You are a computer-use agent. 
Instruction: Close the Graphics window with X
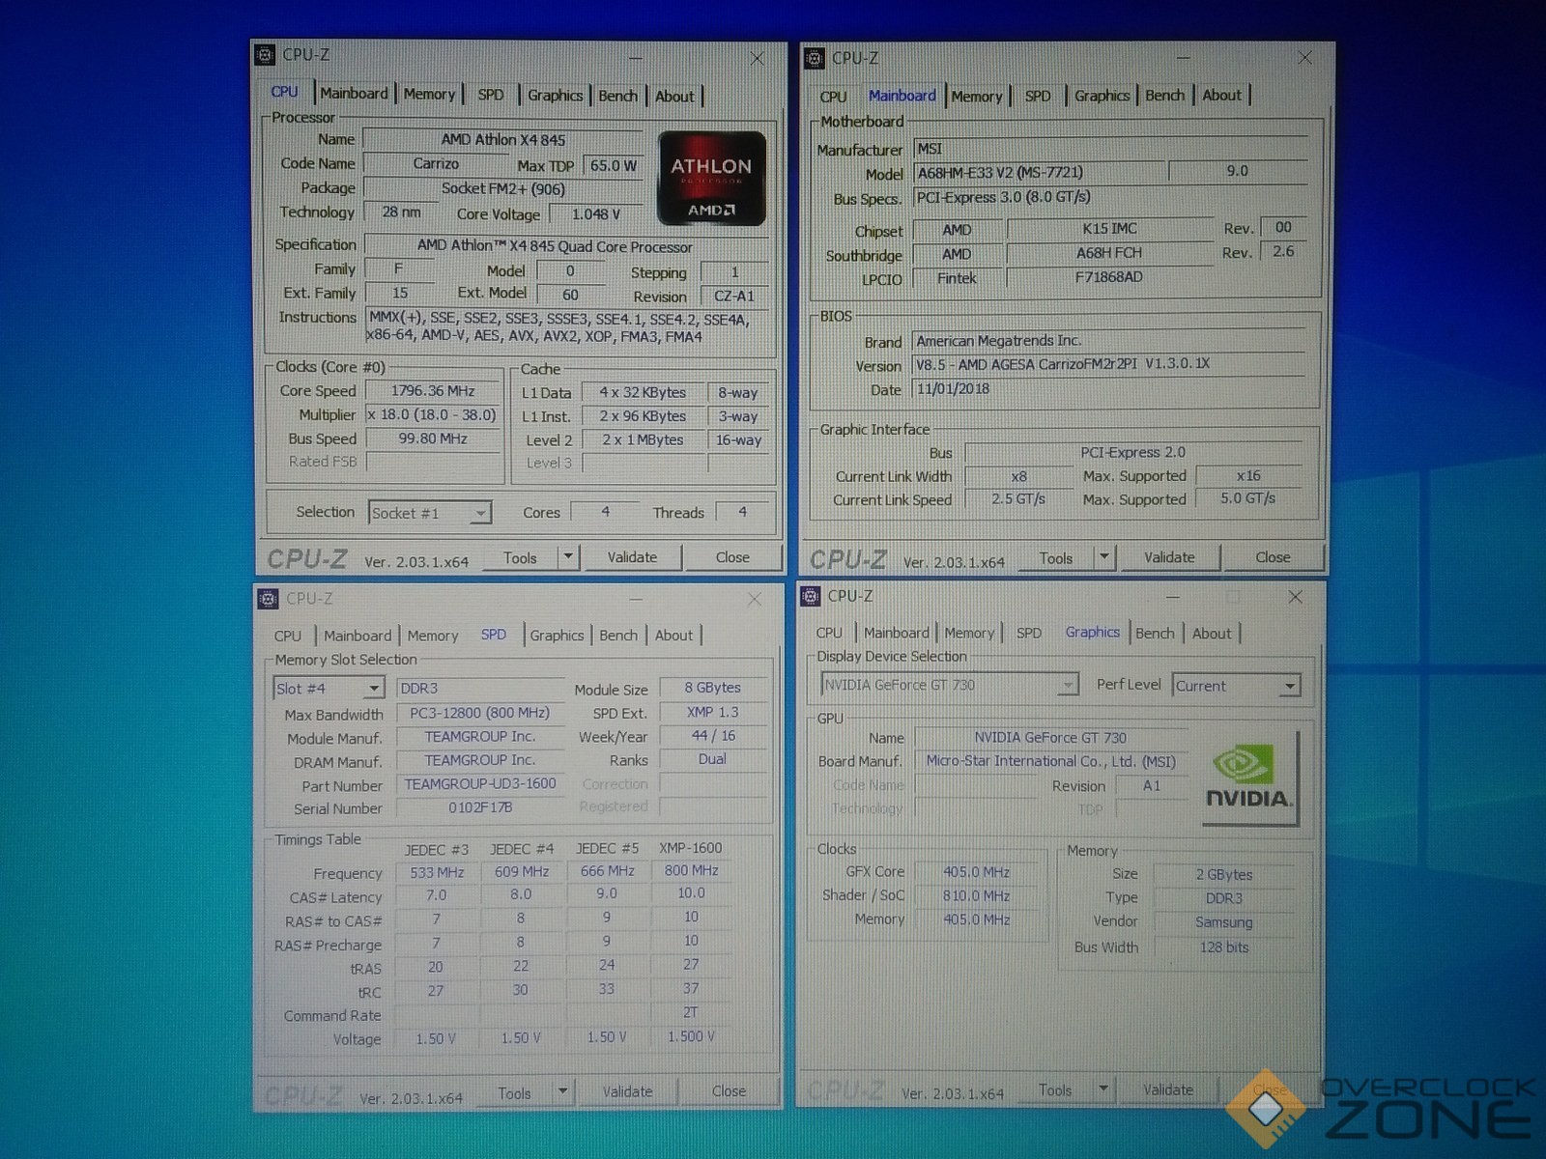point(1296,597)
